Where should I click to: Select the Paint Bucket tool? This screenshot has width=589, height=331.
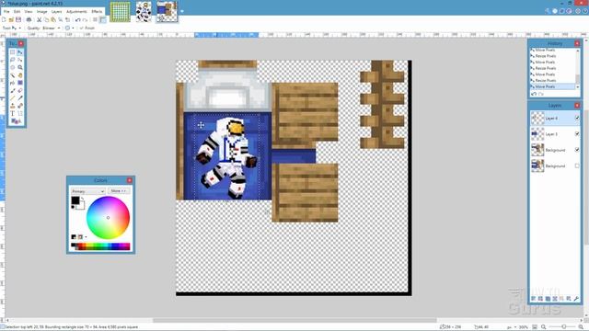pyautogui.click(x=12, y=83)
